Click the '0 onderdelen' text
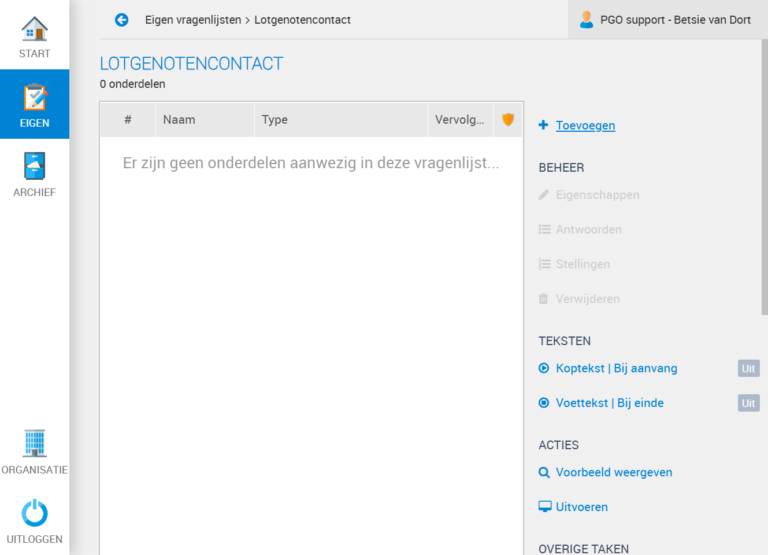The width and height of the screenshot is (768, 555). (132, 84)
